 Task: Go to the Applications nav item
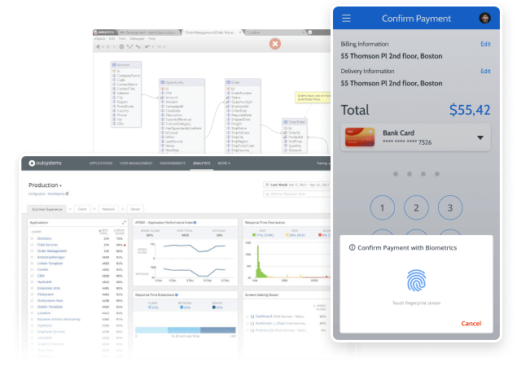(101, 163)
